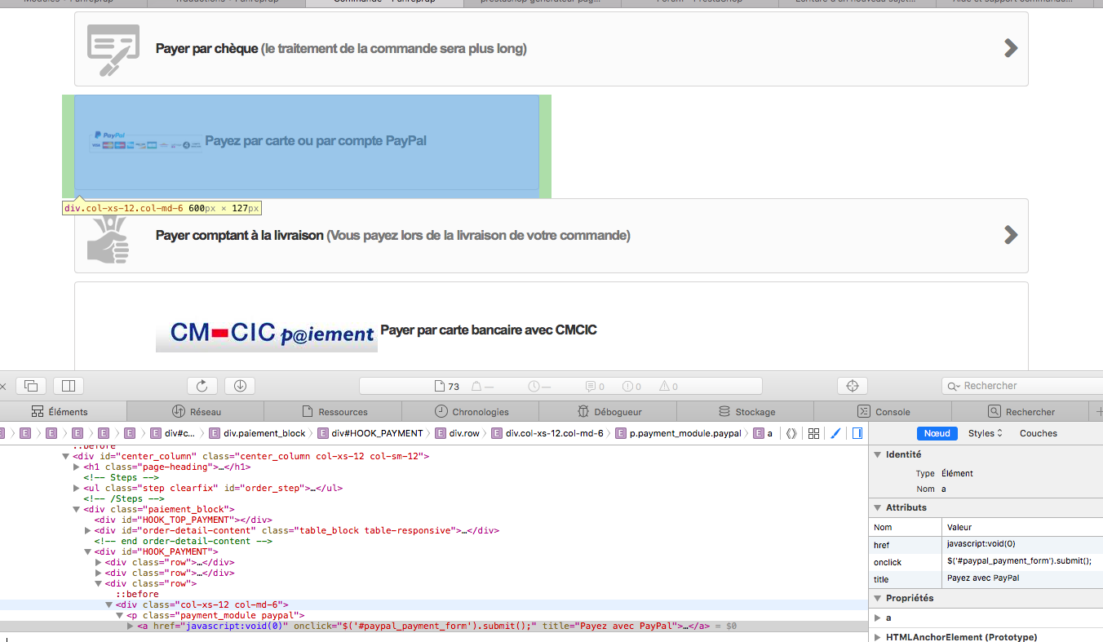Select div.paiement_block in the breadcrumb path

258,433
